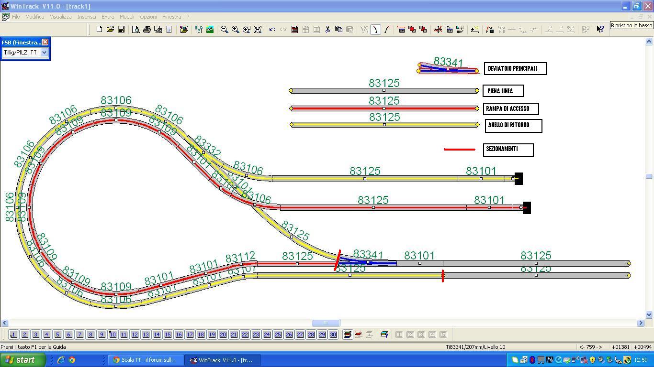Screen dimensions: 654x367
Task: Open the Visualizza menu
Action: click(x=61, y=17)
